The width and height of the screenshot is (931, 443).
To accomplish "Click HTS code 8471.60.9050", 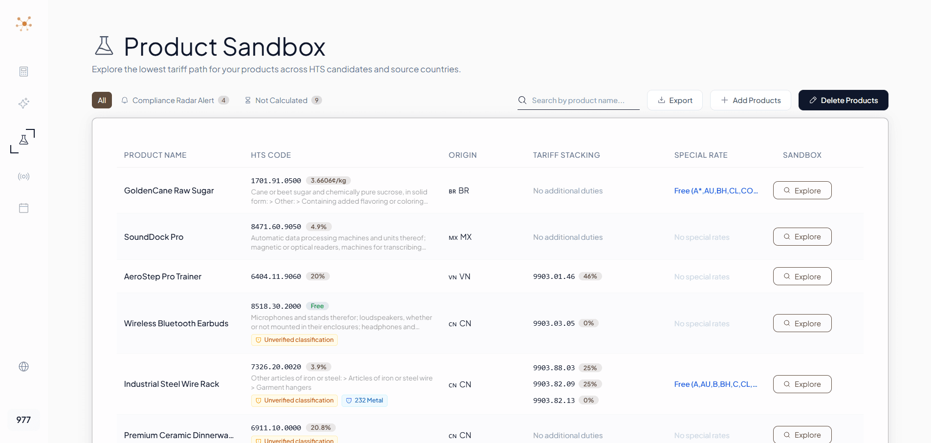I will click(276, 227).
